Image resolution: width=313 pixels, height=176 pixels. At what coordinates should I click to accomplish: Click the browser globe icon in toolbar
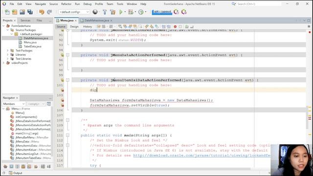pyautogui.click(x=95, y=12)
